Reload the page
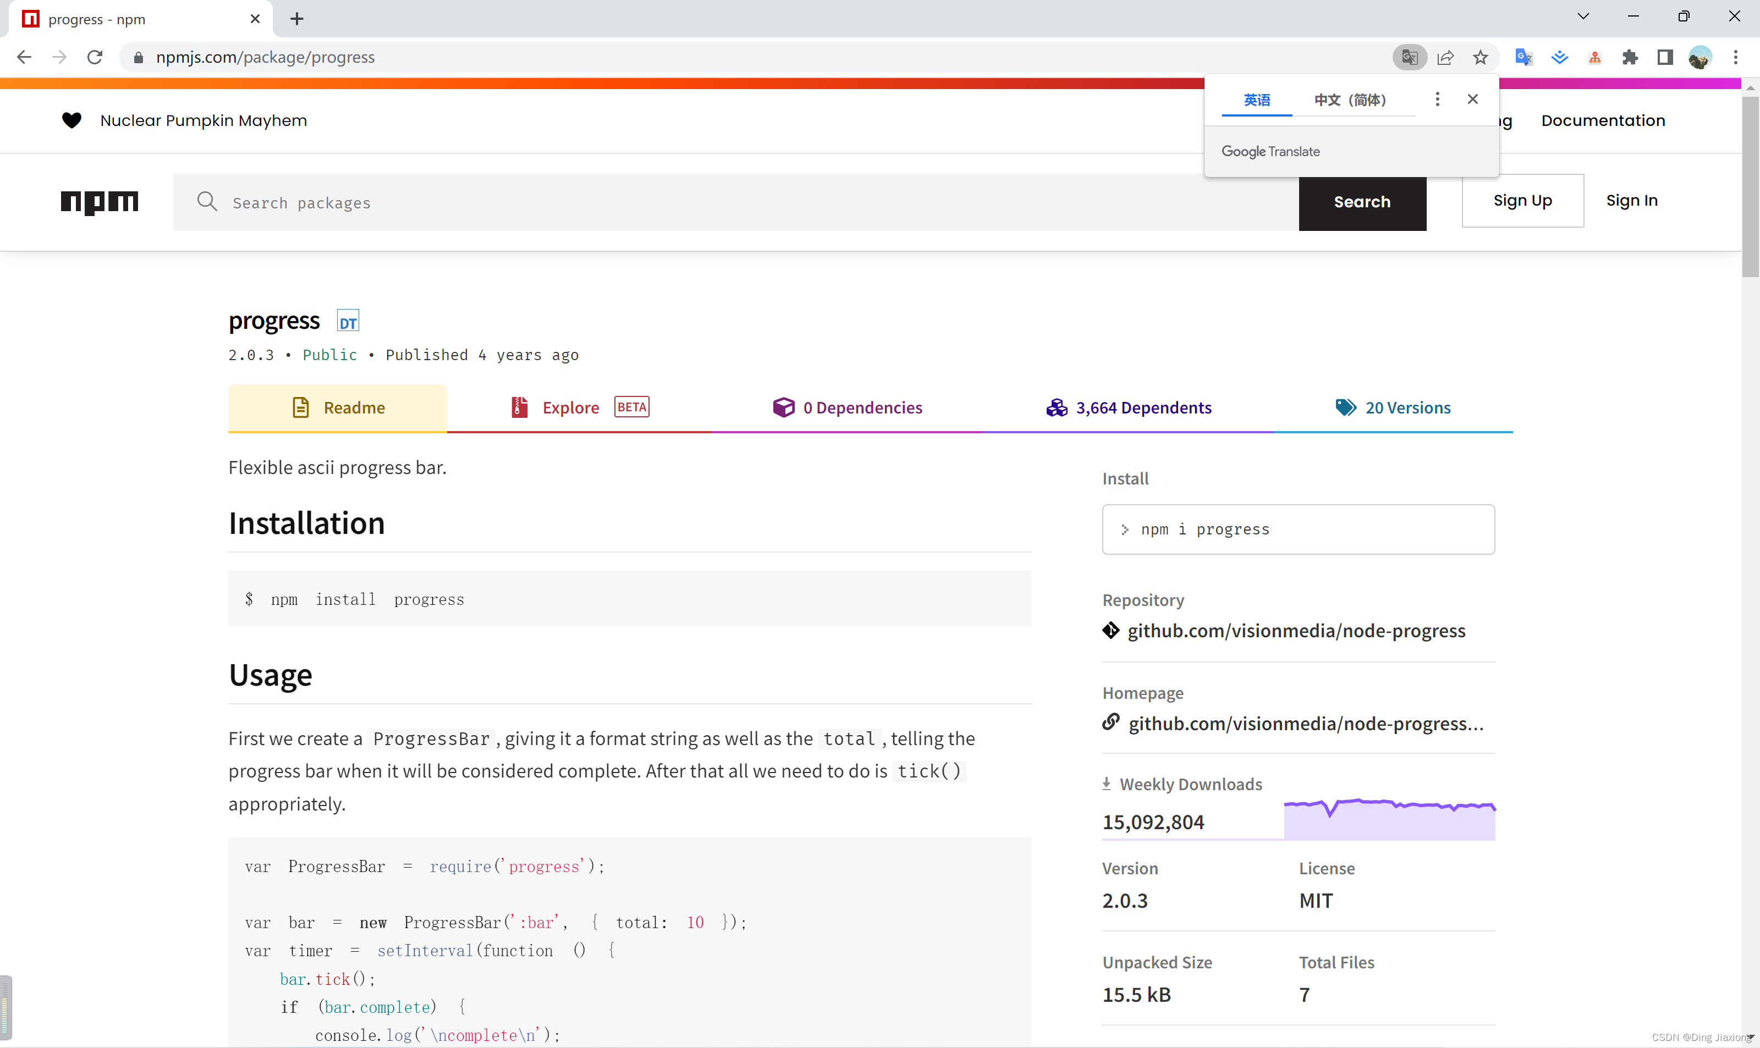1760x1048 pixels. (95, 57)
